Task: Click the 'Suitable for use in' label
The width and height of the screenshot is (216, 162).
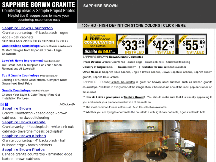Action: (x=154, y=67)
